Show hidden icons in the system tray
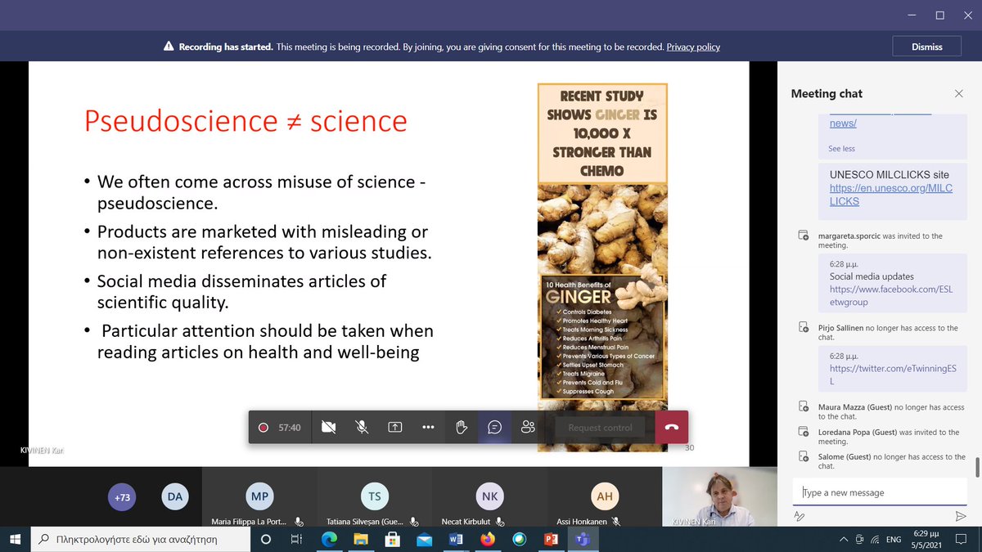 click(x=843, y=540)
